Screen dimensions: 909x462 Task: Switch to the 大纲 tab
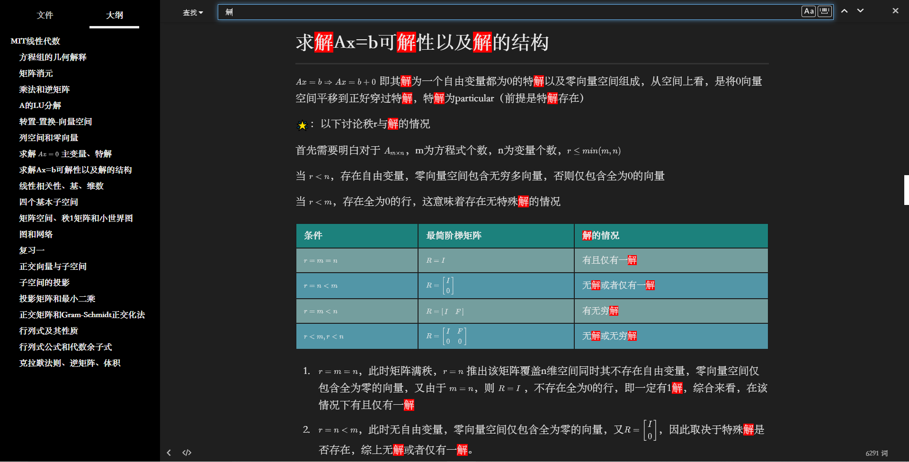coord(114,15)
